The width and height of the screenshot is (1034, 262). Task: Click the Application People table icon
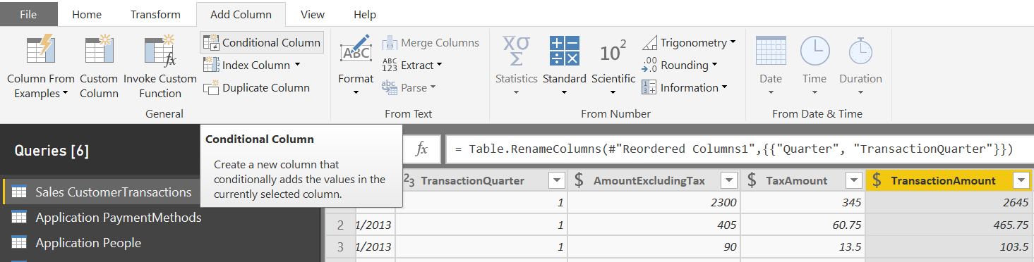pyautogui.click(x=19, y=243)
